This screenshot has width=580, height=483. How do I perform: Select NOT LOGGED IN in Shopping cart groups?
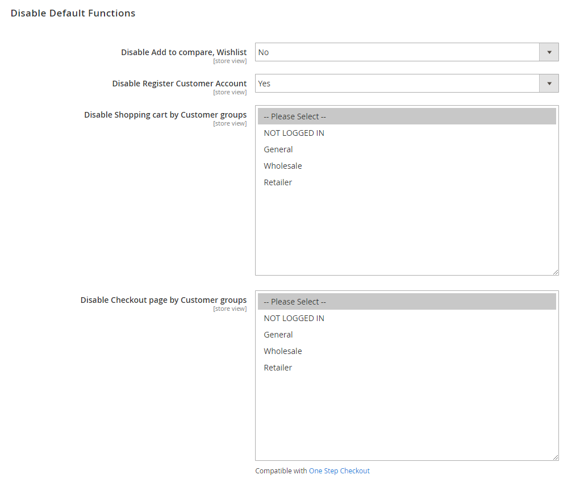(x=294, y=133)
